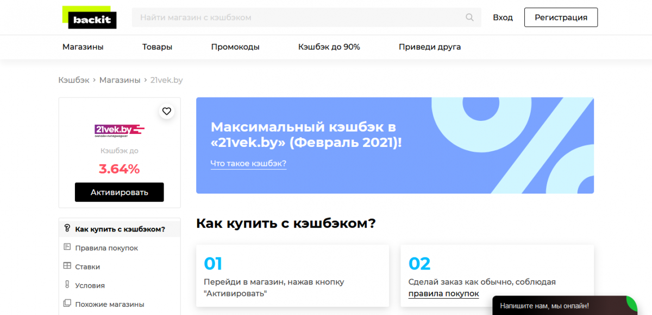Open Что такое кэшбэк? link
Screen dimensions: 652x315
click(248, 164)
